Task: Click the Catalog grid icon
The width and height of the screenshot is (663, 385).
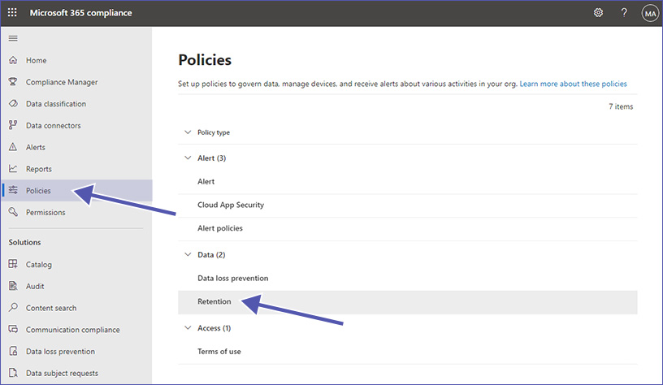Action: (13, 264)
